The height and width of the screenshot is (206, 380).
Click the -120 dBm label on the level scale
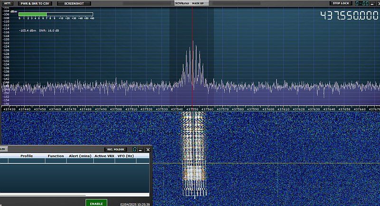click(x=6, y=39)
